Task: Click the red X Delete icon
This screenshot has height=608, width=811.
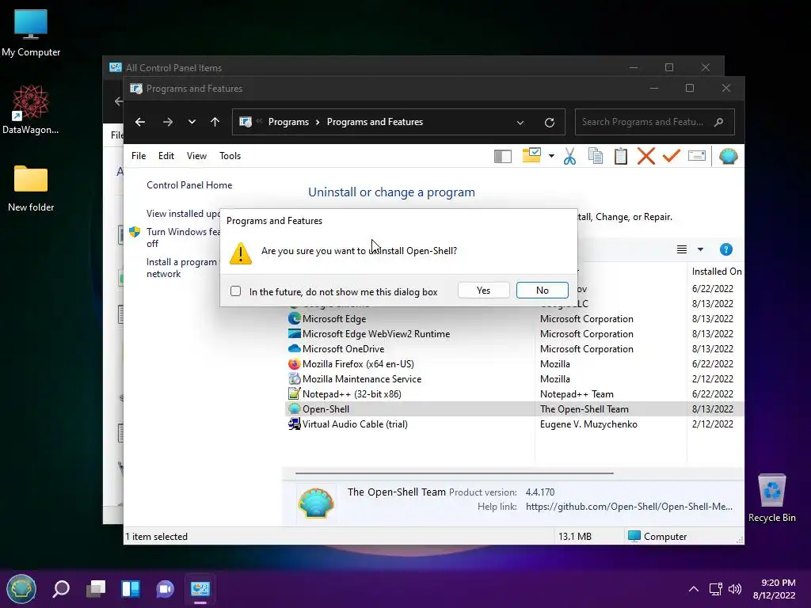Action: (646, 156)
